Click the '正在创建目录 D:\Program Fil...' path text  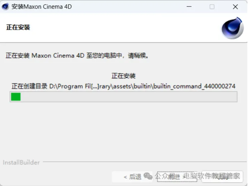pos(123,86)
